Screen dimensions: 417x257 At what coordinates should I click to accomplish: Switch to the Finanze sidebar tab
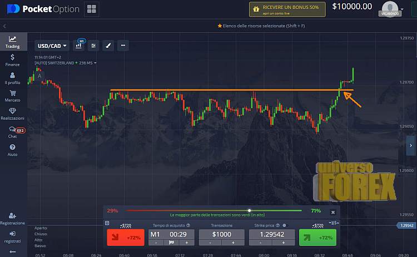[x=12, y=59]
